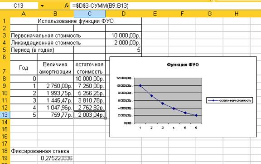Screen dimensions: 261x164
Task: Select column C header
Action: [90, 14]
